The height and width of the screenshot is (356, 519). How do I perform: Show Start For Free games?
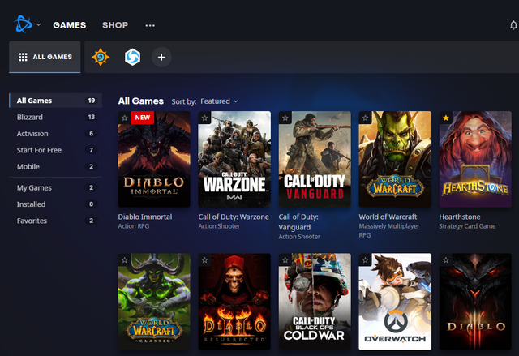56,150
